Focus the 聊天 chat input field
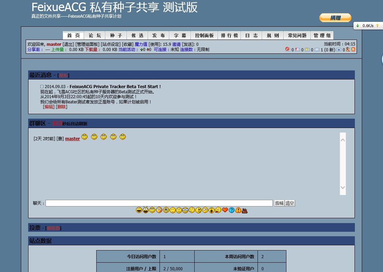This screenshot has width=383, height=272. click(159, 203)
